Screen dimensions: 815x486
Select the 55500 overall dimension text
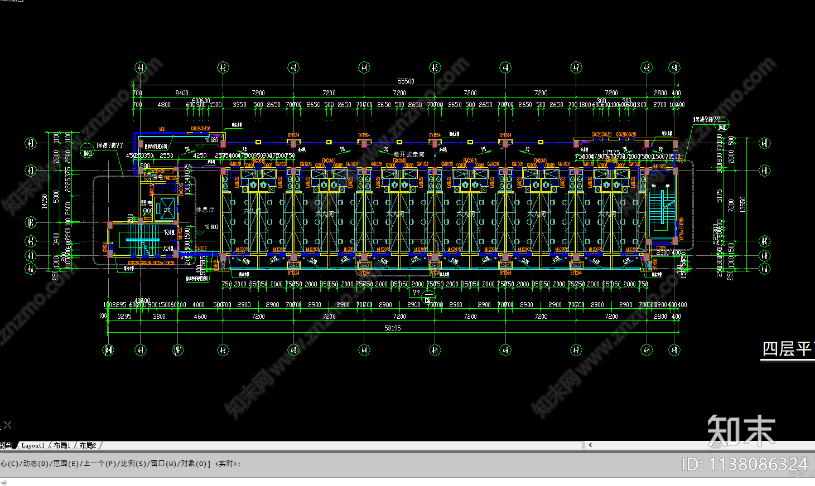tap(406, 81)
